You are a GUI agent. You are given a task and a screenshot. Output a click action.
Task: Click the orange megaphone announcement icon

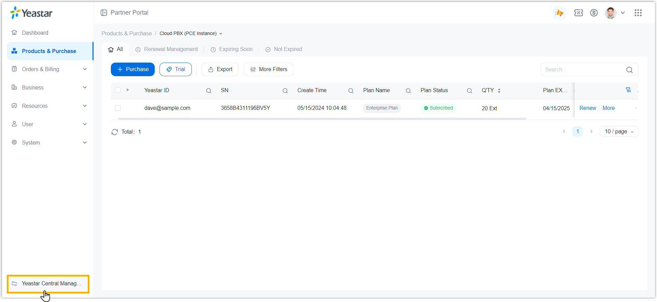(x=559, y=13)
